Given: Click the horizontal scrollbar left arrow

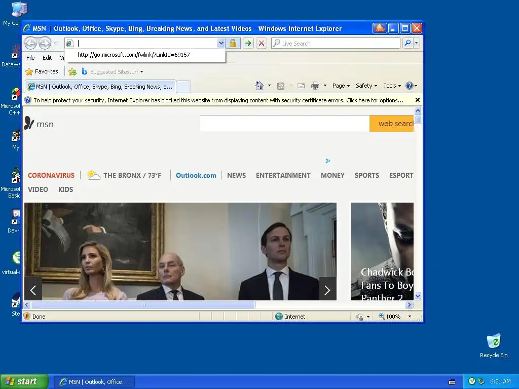Looking at the screenshot, I should pyautogui.click(x=27, y=304).
